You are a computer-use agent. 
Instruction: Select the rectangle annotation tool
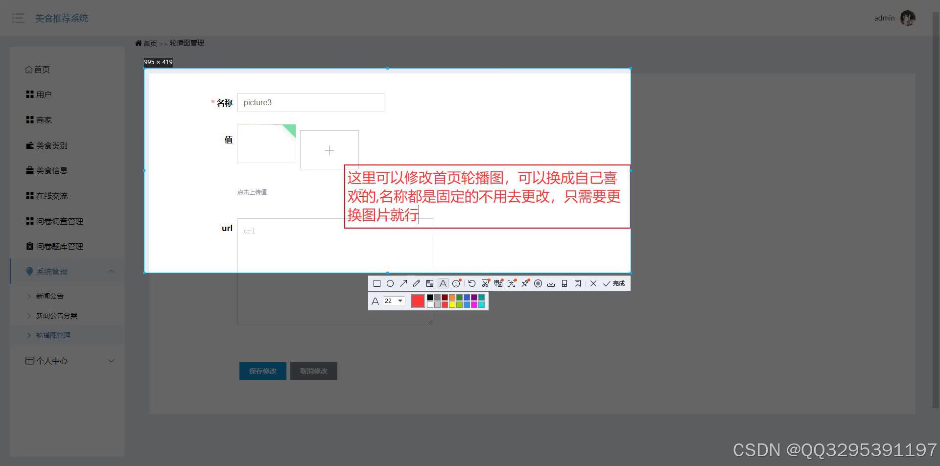(x=377, y=283)
